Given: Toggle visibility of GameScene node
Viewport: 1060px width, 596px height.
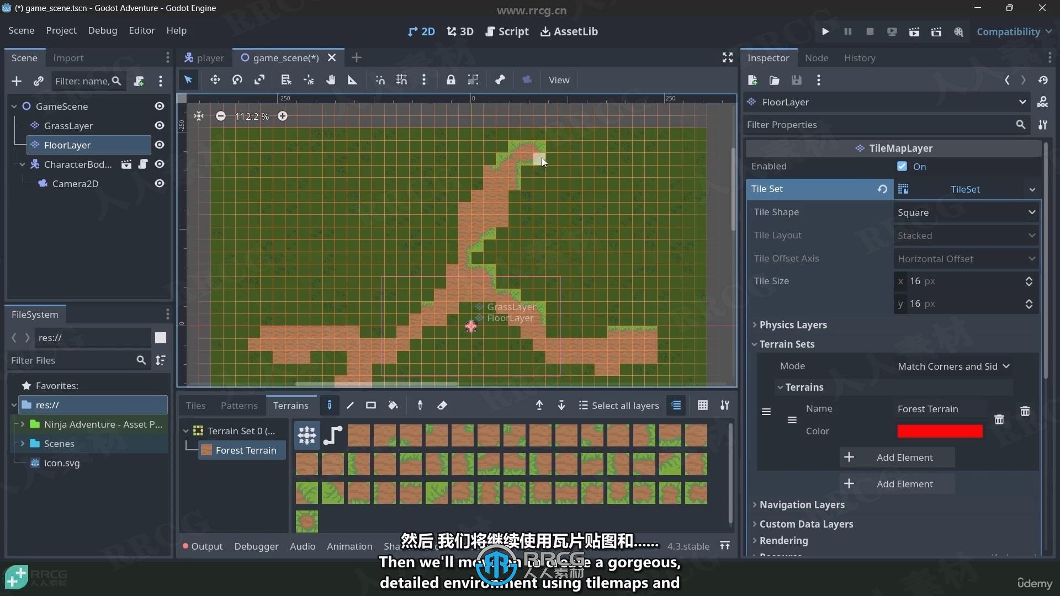Looking at the screenshot, I should [160, 106].
